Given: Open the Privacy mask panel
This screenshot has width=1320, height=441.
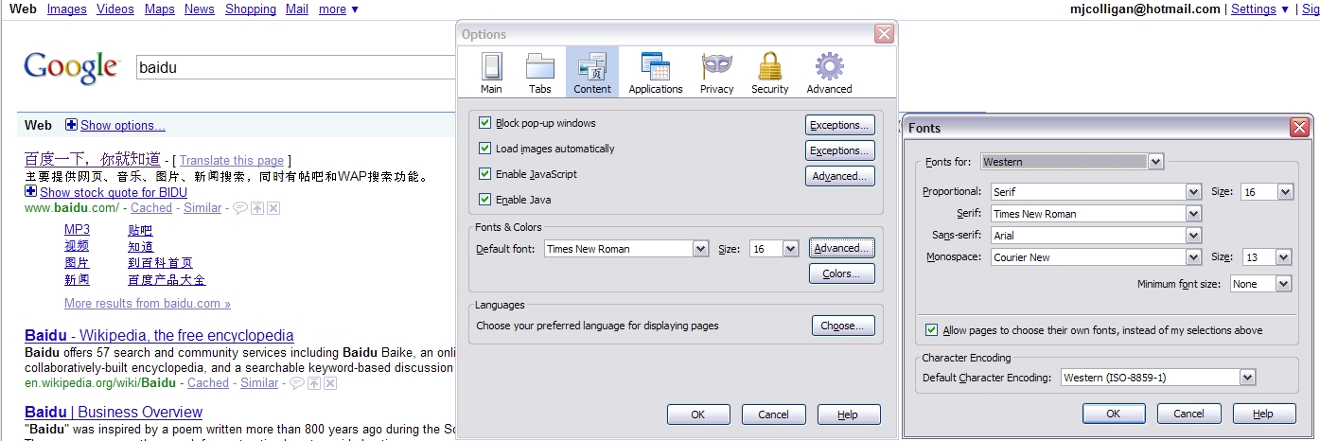Looking at the screenshot, I should coord(716,73).
